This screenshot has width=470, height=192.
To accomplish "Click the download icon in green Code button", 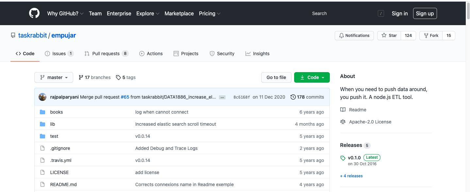I will pyautogui.click(x=302, y=77).
